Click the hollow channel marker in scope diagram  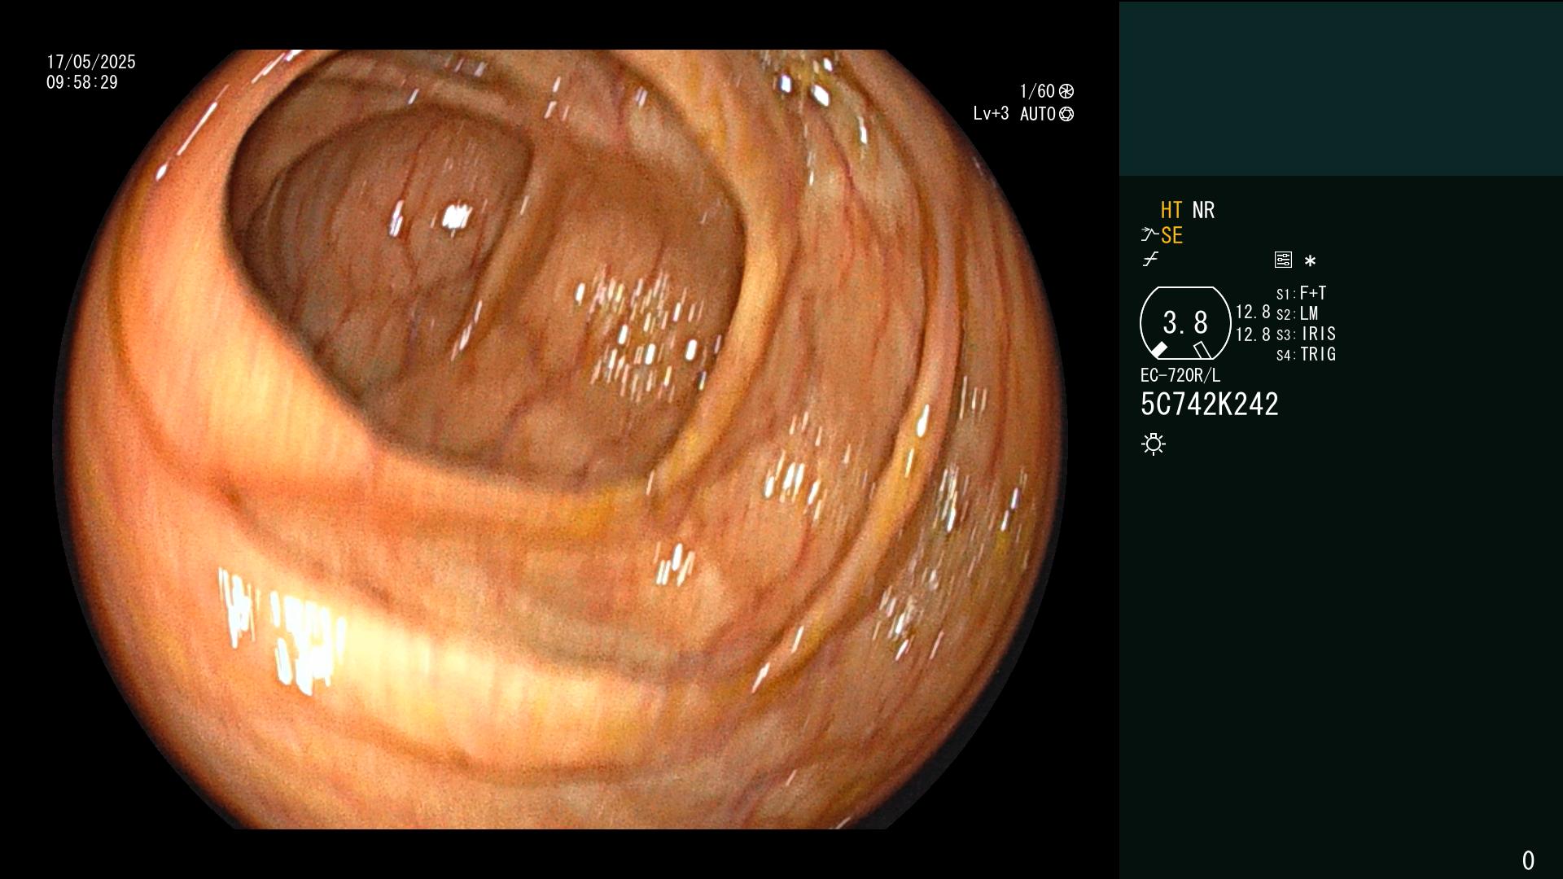1202,350
